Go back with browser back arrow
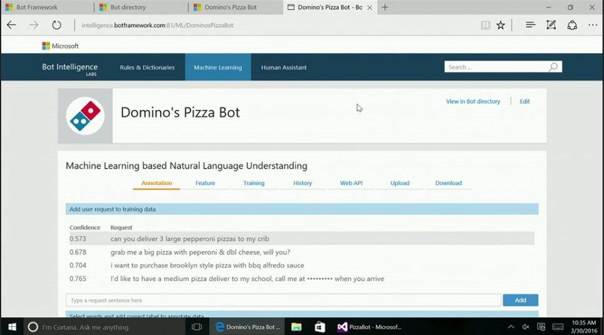This screenshot has height=335, width=604. [x=11, y=26]
